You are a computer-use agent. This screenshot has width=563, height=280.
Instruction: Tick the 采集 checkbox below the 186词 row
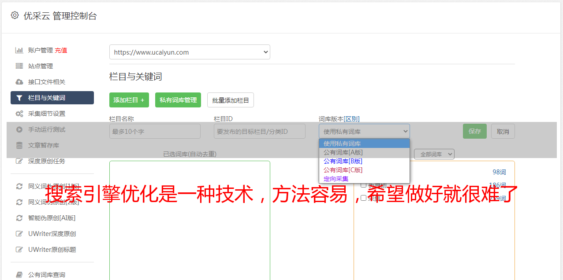[x=364, y=198]
